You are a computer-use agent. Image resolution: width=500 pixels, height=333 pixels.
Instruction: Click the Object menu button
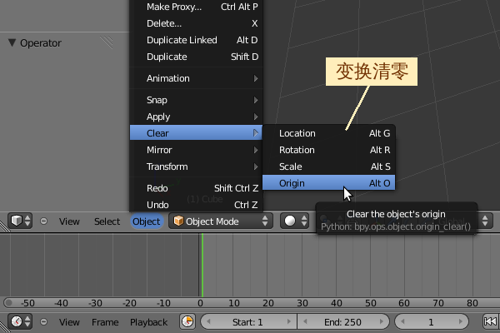(x=147, y=221)
